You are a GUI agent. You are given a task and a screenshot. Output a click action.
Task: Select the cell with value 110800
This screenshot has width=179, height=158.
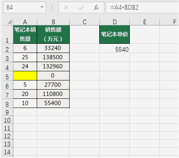coord(53,94)
